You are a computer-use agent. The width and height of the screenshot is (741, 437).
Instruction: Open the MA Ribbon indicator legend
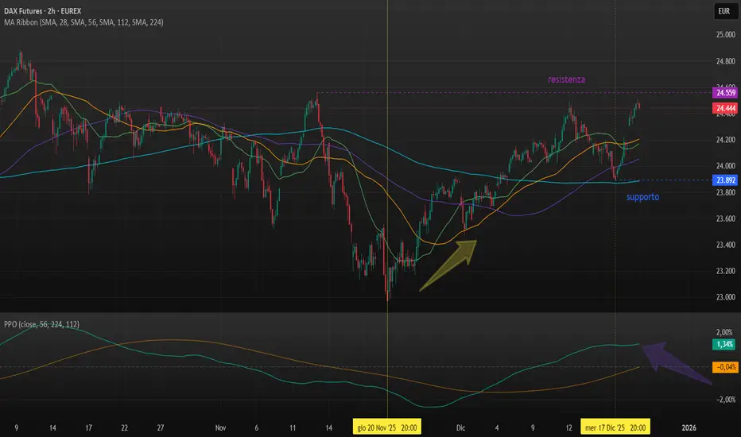83,22
